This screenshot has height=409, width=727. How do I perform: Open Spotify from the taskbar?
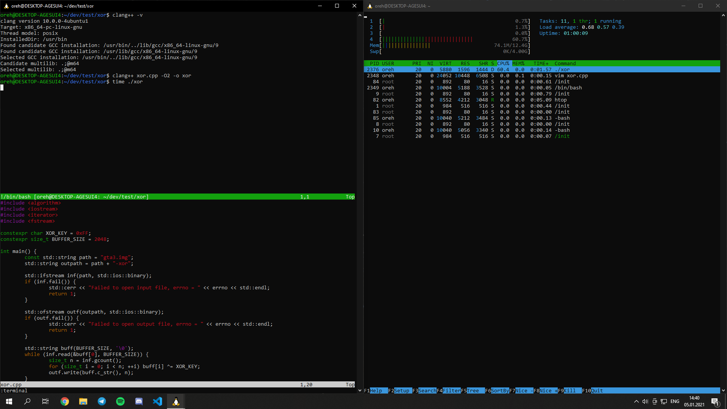(120, 401)
